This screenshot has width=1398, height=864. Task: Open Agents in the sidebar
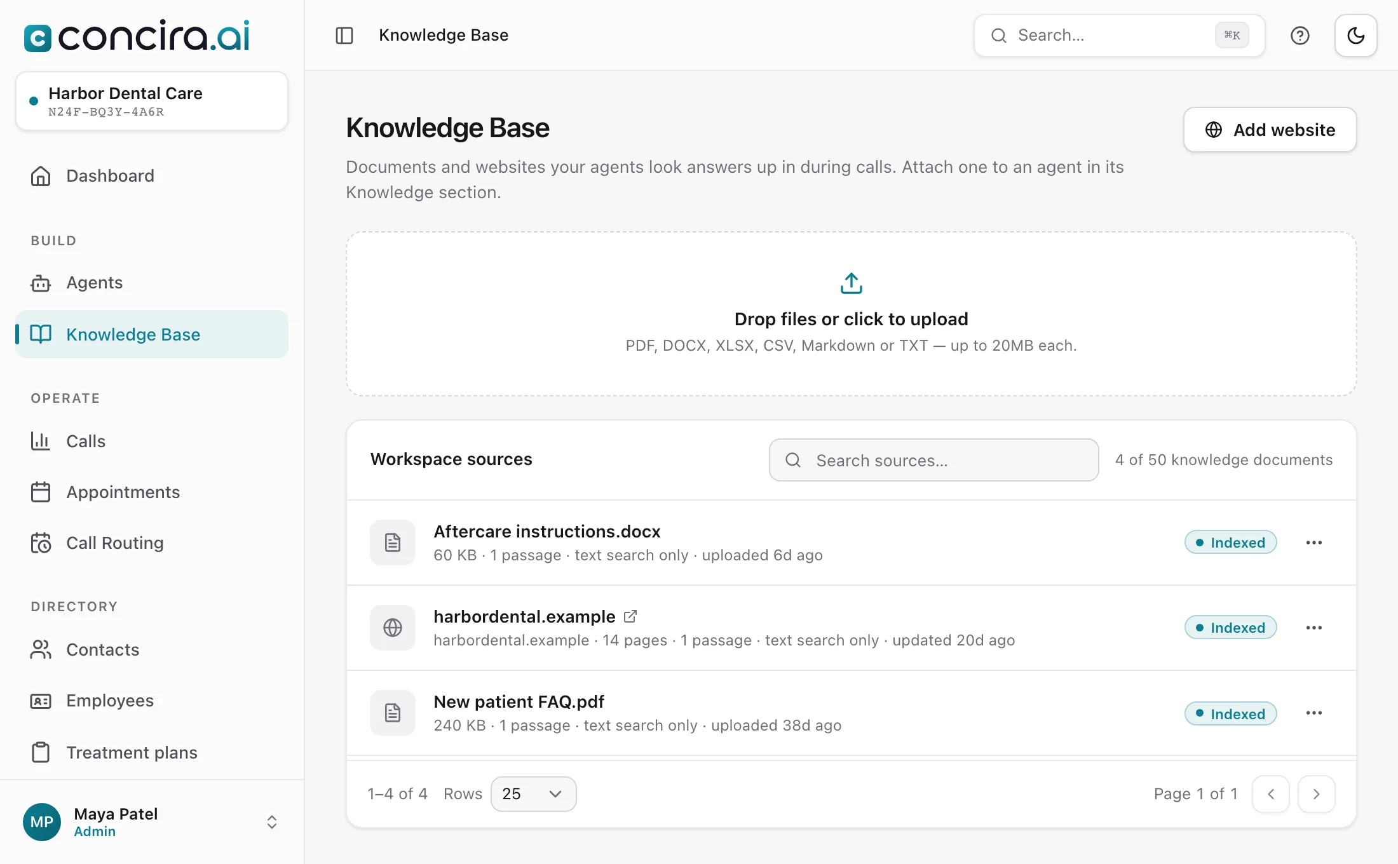152,283
